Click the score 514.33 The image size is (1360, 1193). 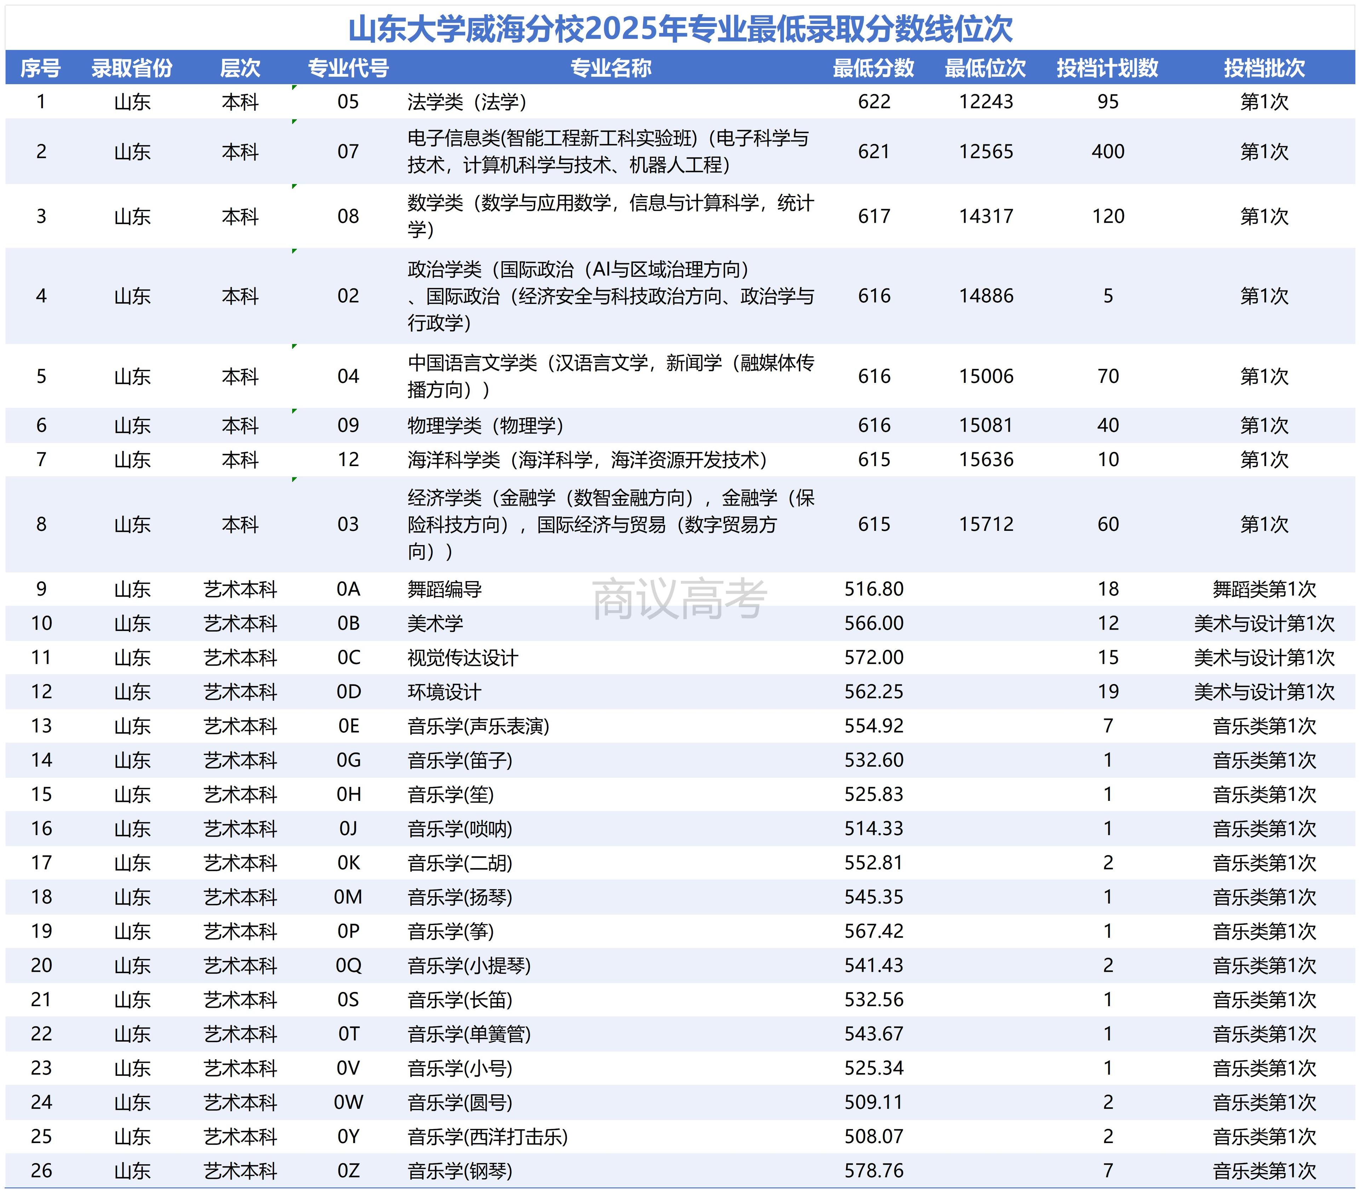(x=874, y=830)
